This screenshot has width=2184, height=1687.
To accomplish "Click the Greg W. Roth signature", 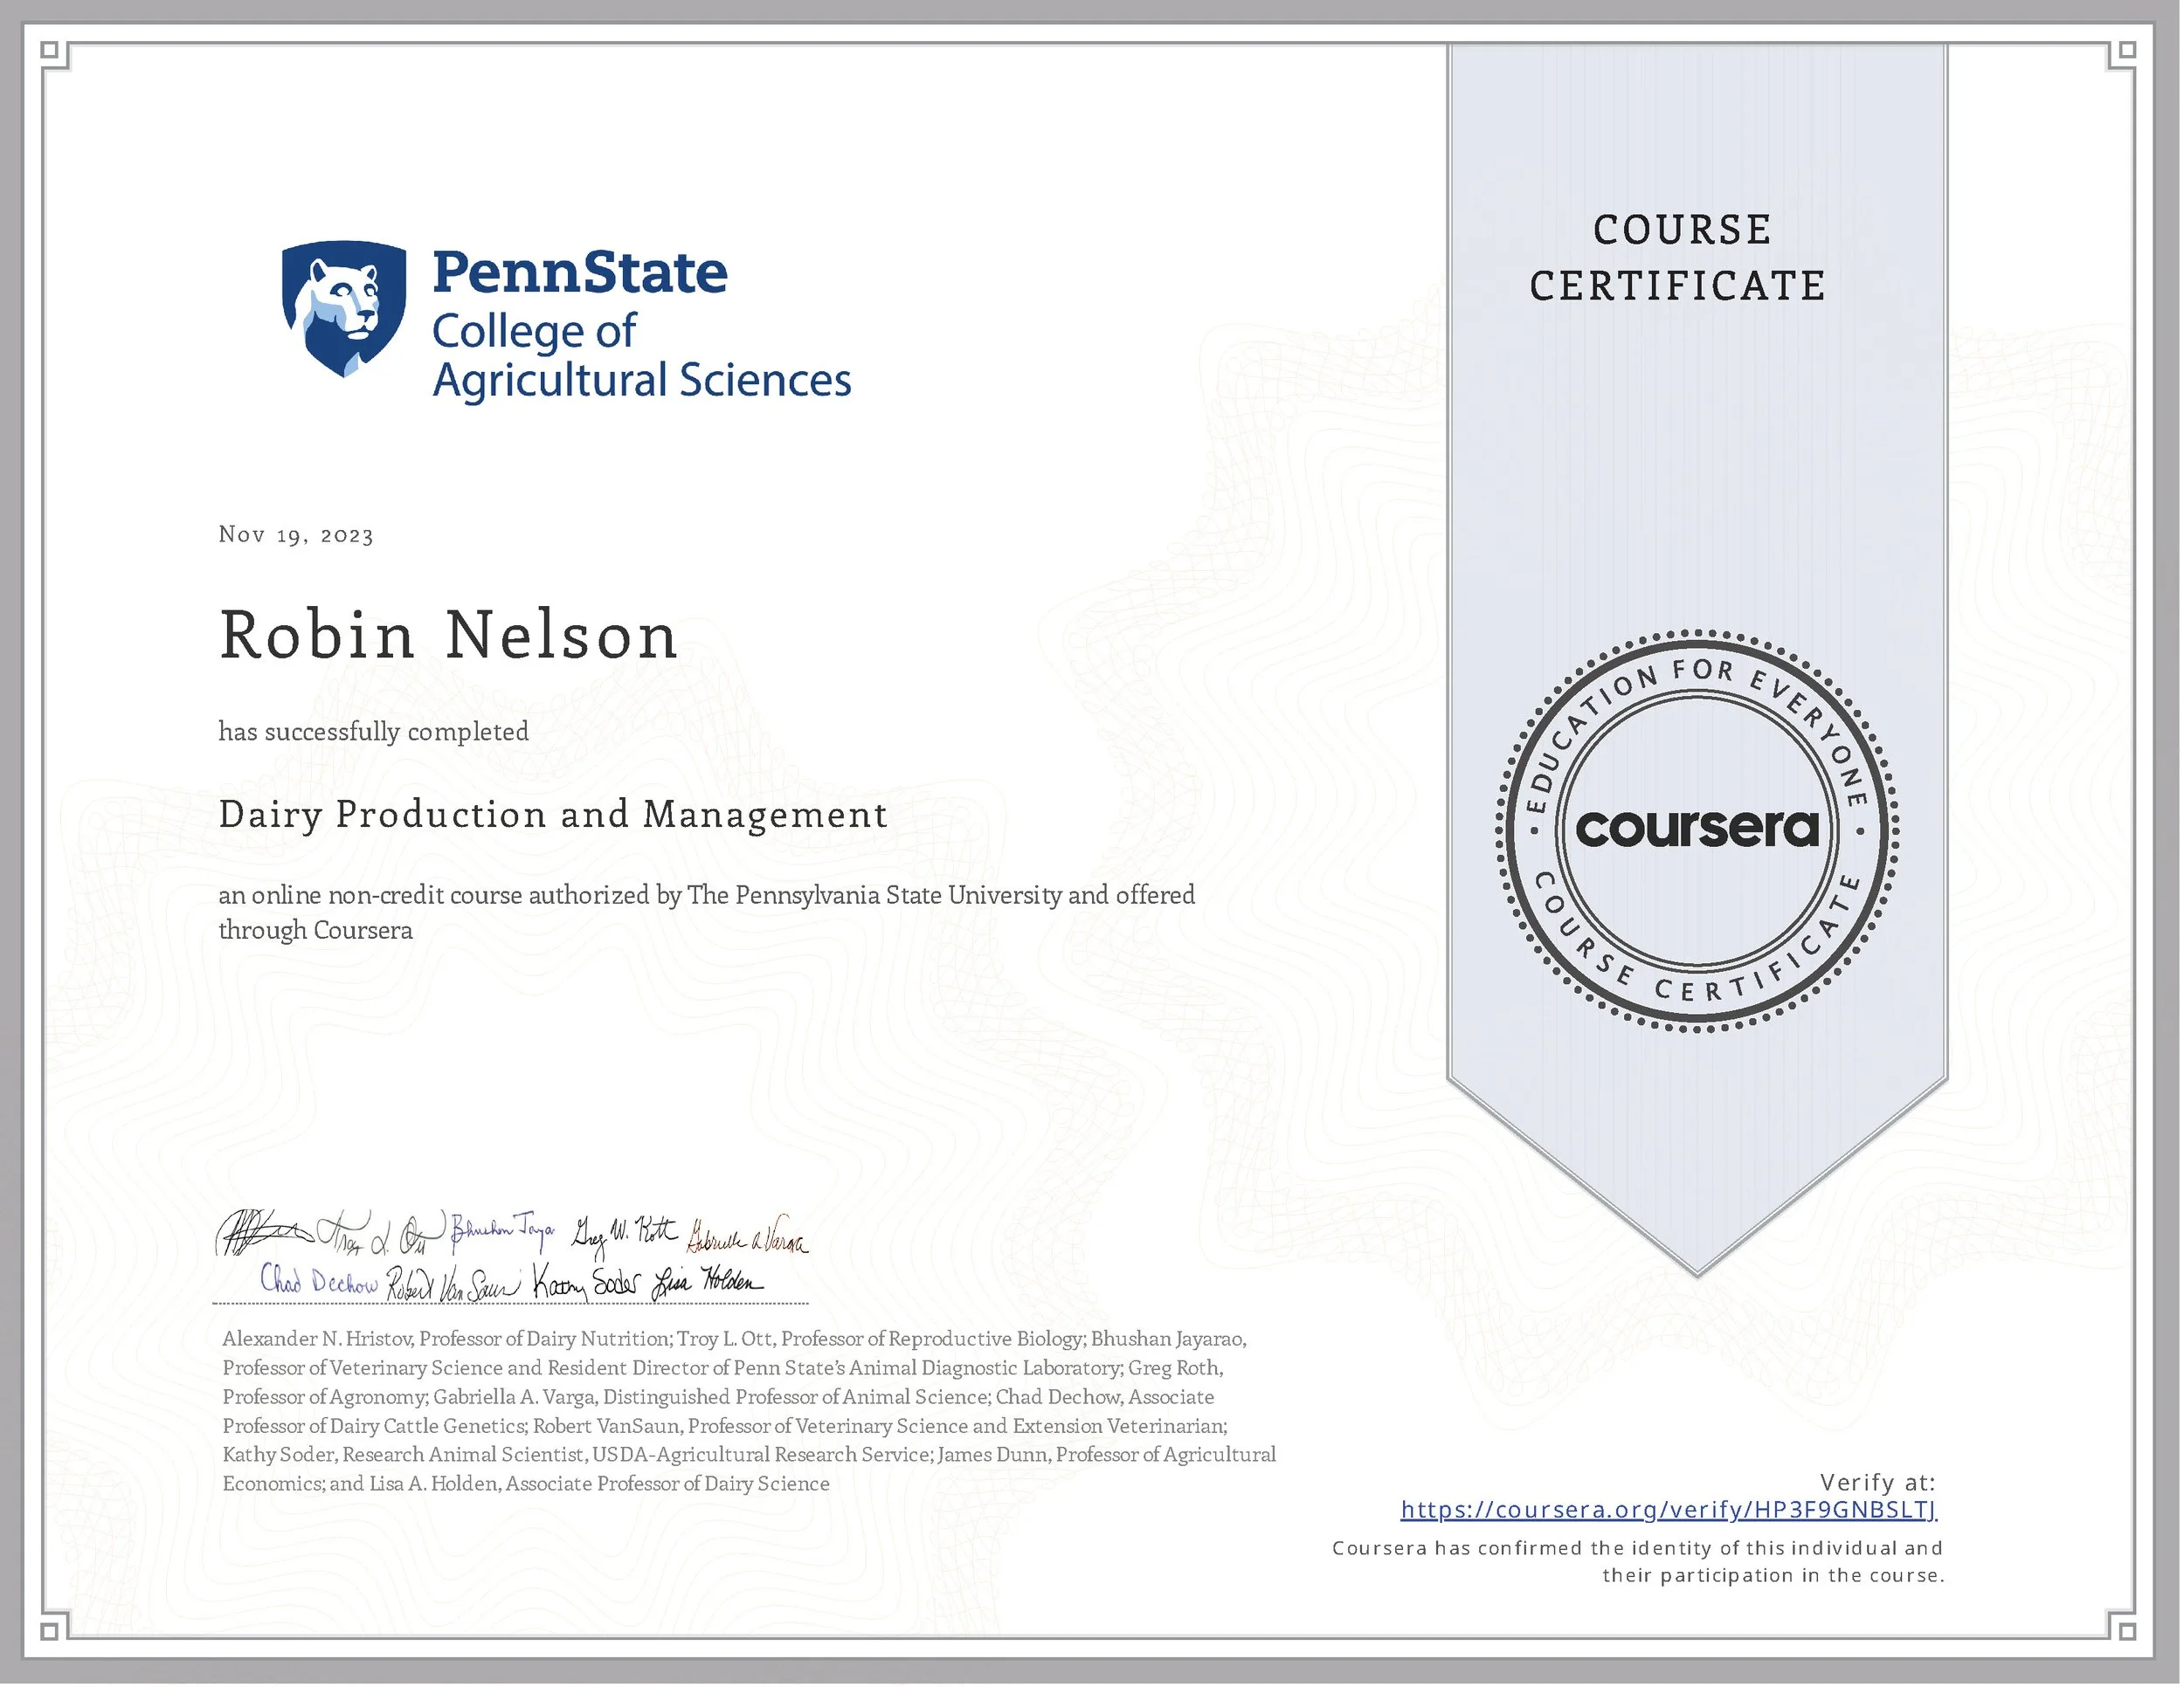I will pyautogui.click(x=623, y=1236).
